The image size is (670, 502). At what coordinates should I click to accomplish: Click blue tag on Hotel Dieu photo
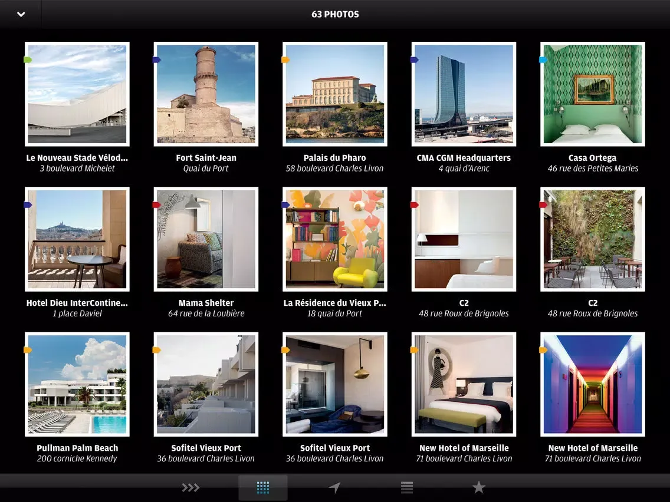tap(28, 205)
